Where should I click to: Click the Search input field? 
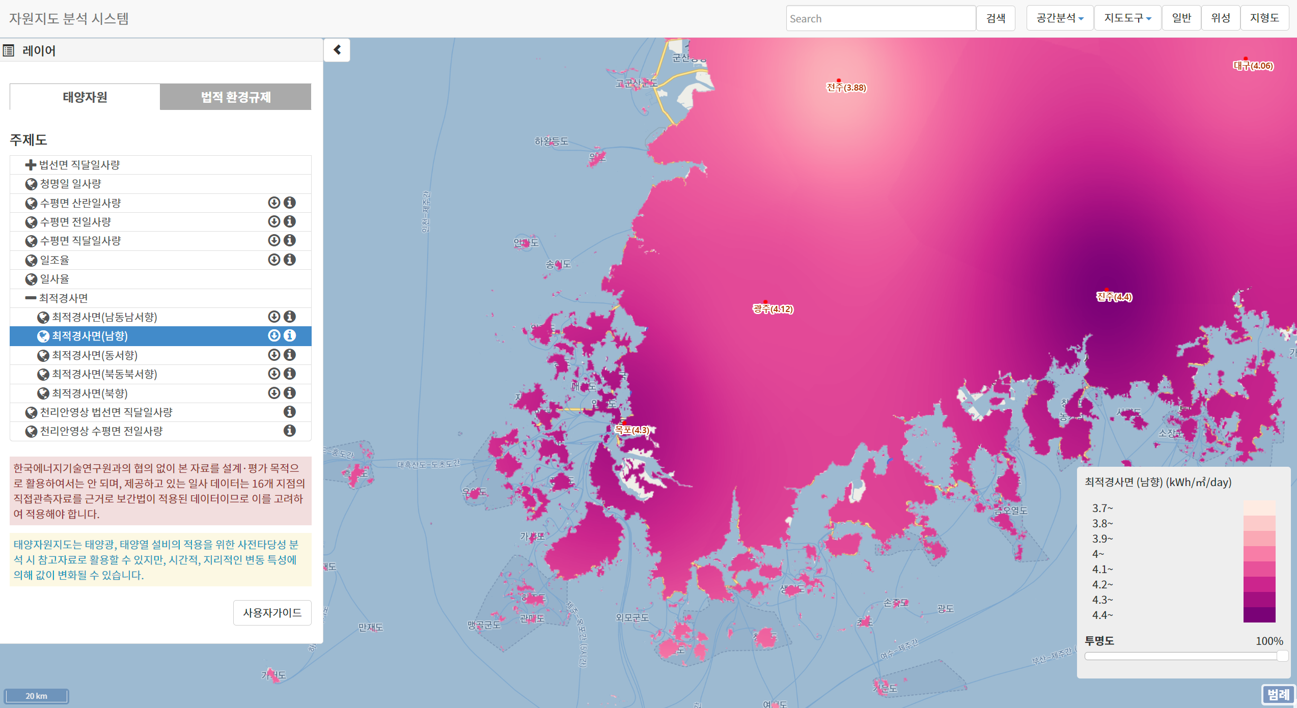880,19
